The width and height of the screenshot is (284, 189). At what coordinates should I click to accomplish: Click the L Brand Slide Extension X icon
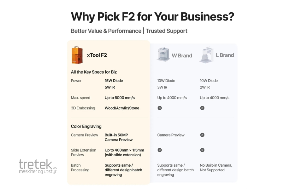click(202, 150)
